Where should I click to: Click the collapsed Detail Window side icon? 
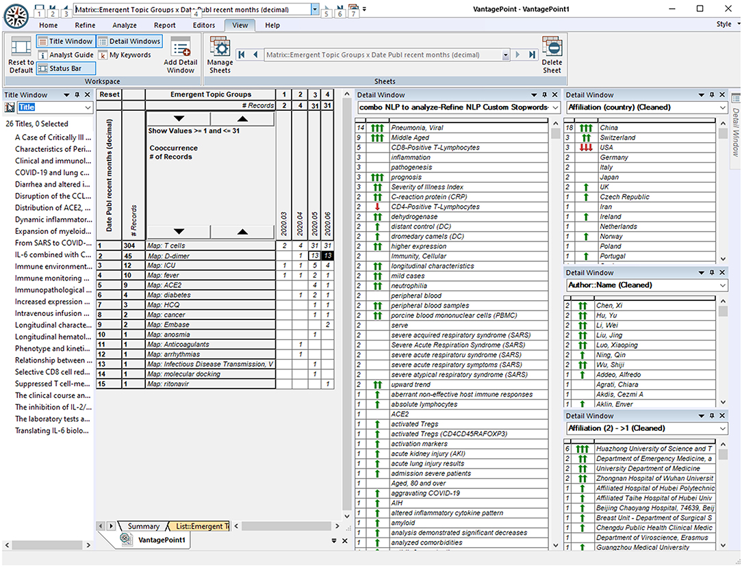pos(736,98)
